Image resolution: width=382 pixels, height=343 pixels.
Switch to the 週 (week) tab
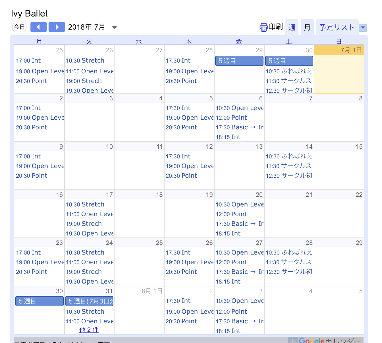click(292, 27)
